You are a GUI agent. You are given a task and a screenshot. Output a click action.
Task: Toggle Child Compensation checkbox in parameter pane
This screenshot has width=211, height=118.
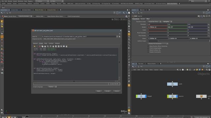pos(148,48)
